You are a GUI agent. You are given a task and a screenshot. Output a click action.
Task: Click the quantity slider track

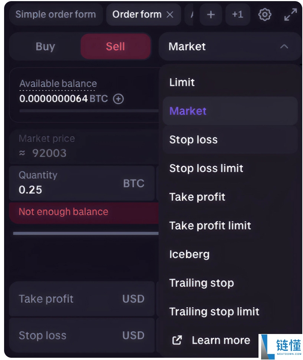click(x=85, y=233)
